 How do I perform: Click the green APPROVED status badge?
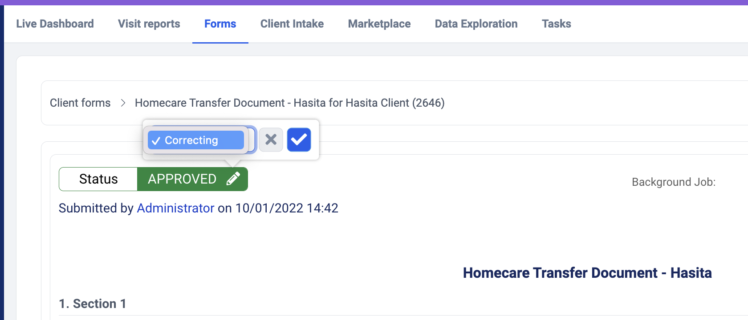pos(183,179)
